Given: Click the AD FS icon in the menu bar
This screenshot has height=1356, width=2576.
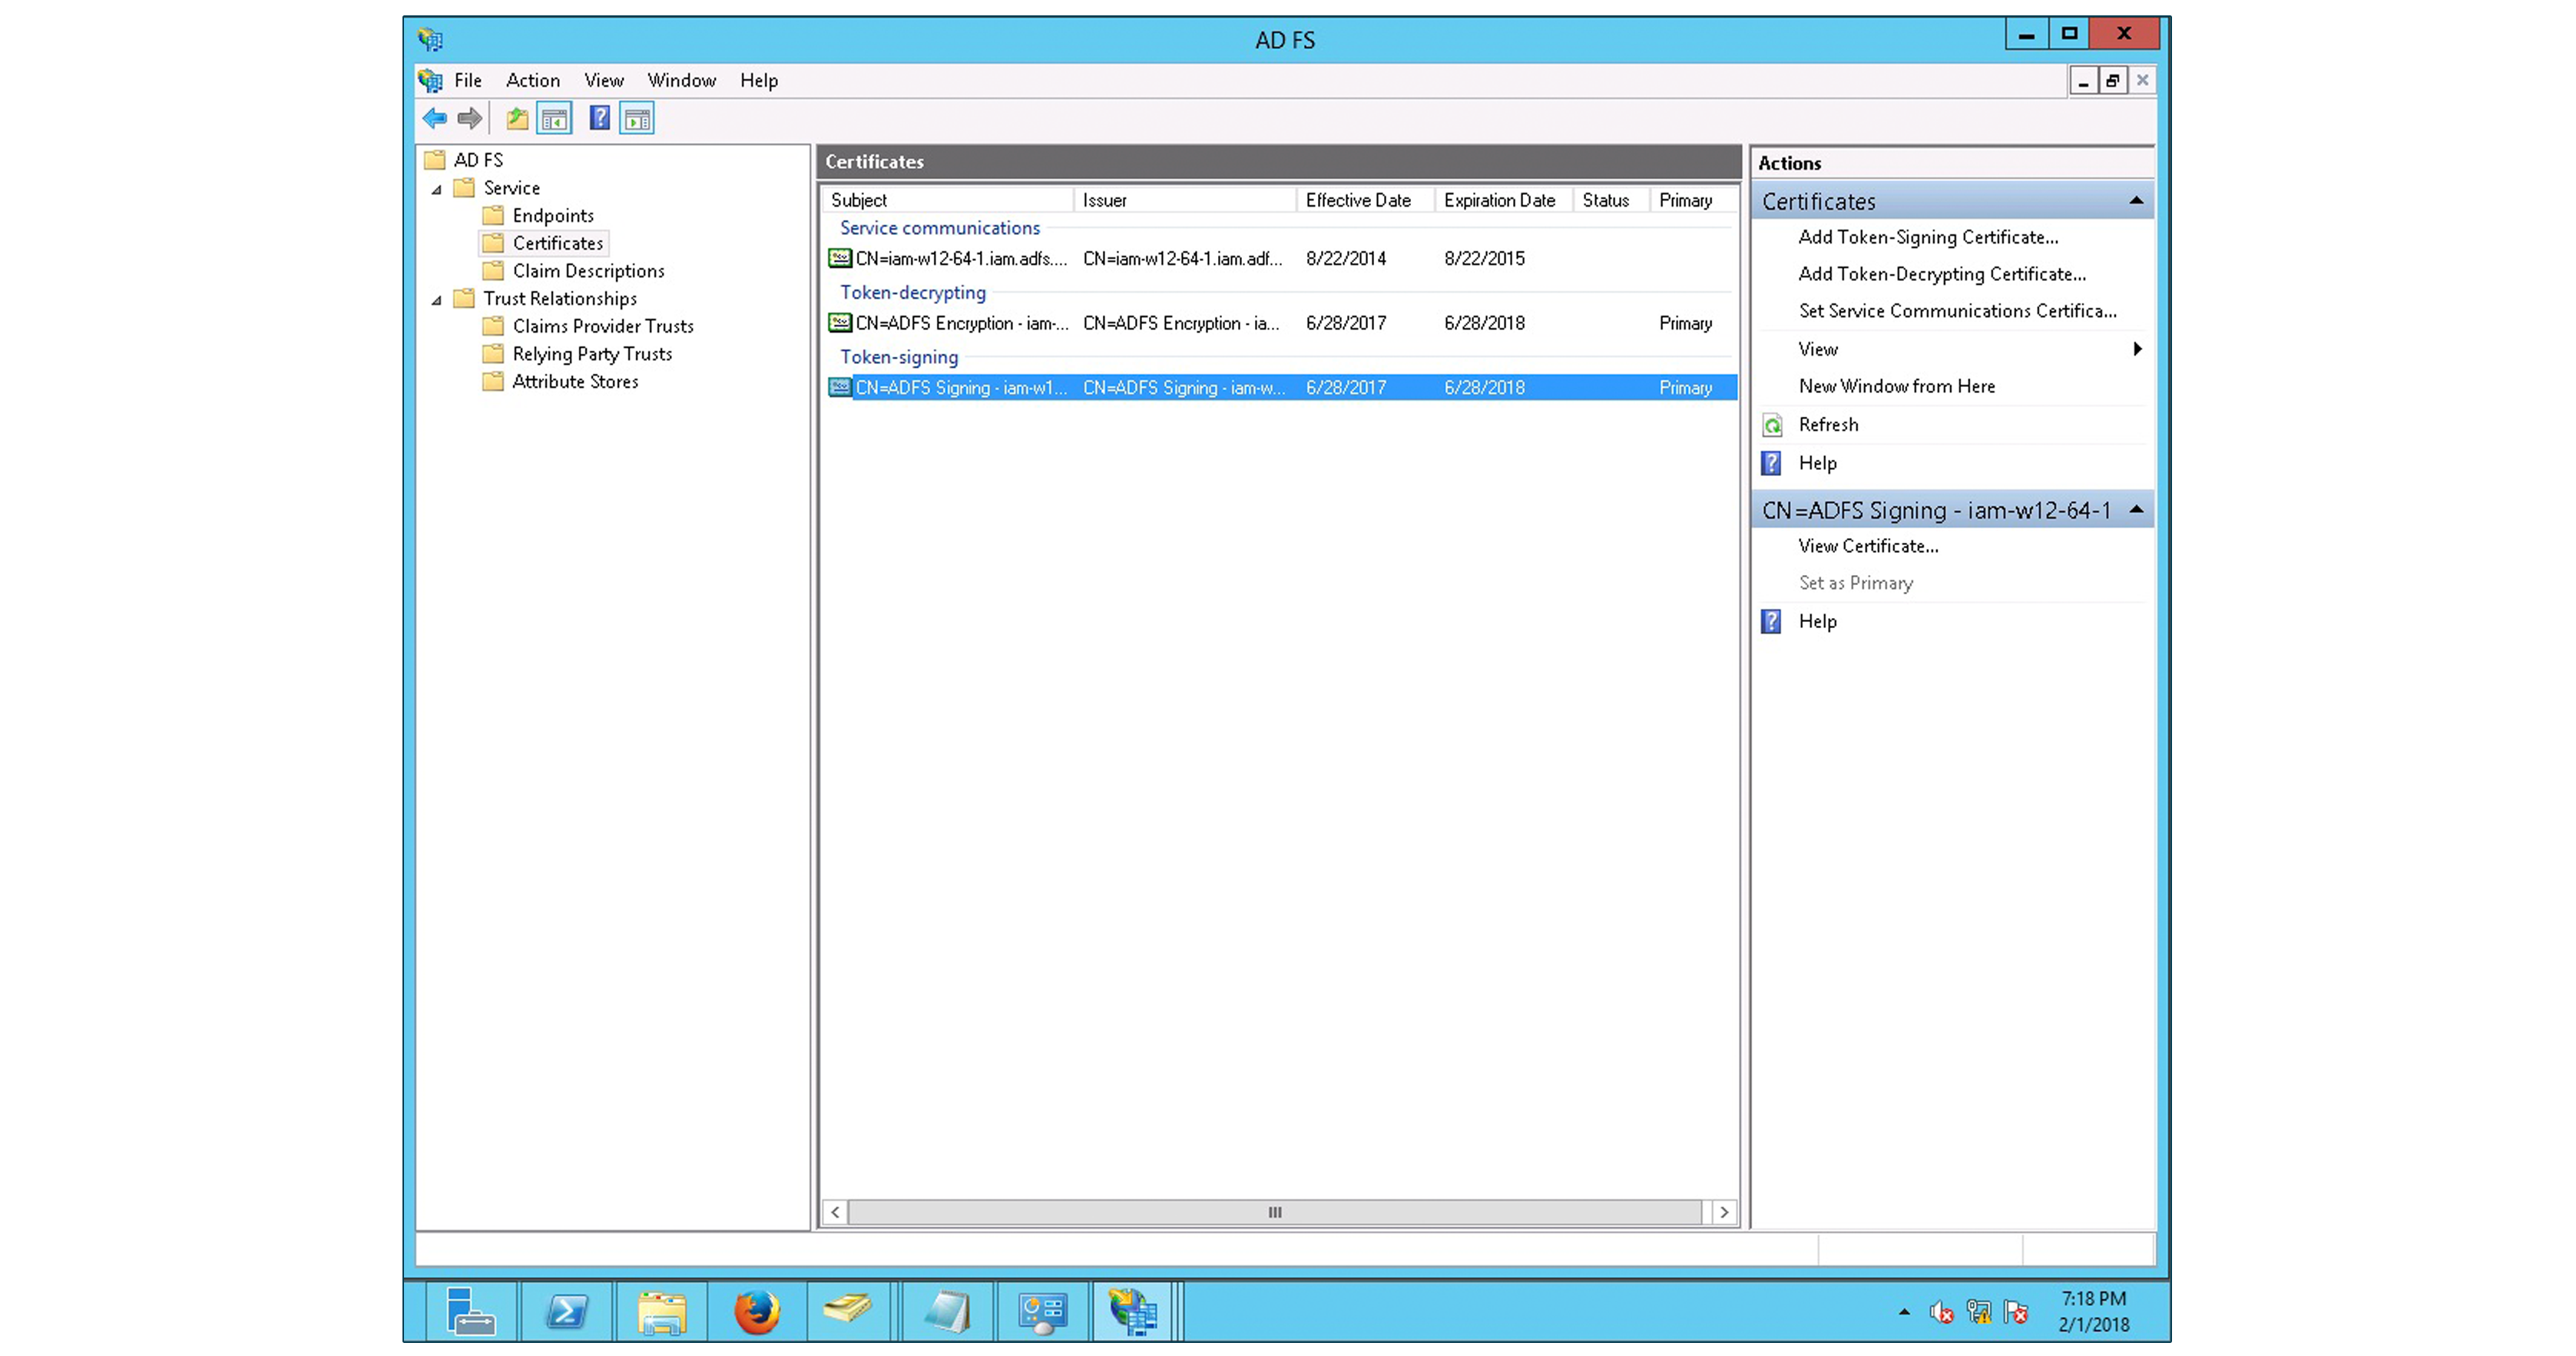Looking at the screenshot, I should (x=430, y=80).
